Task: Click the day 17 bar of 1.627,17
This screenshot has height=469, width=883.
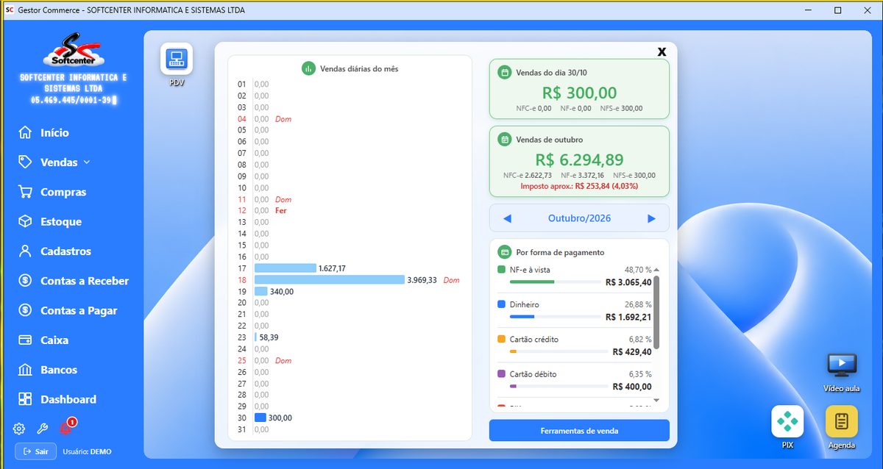Action: (x=286, y=268)
